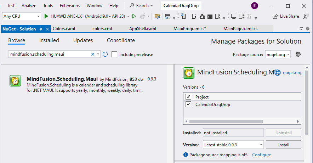
Task: Open the Any CPU platform dropdown
Action: tap(22, 16)
